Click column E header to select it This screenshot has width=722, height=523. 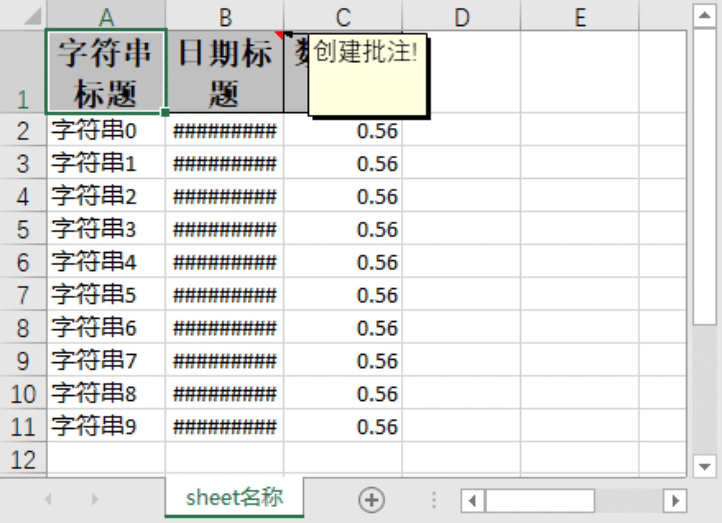[x=579, y=17]
